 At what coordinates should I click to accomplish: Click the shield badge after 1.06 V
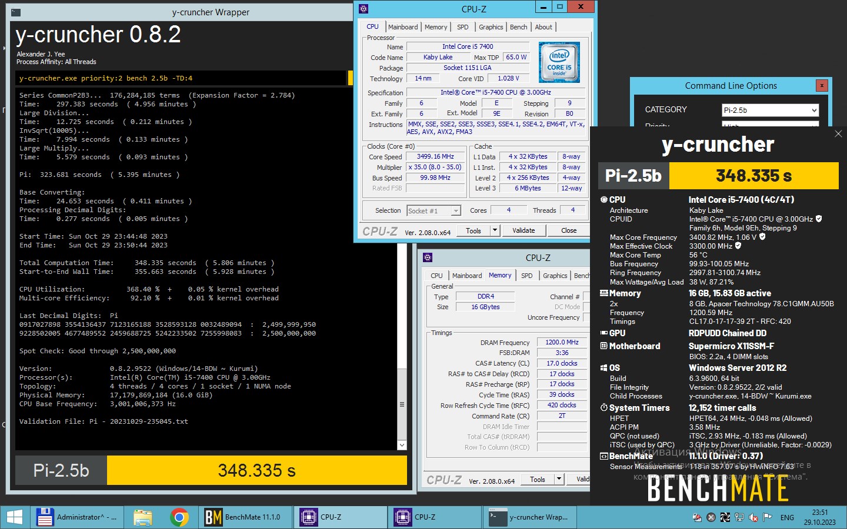click(762, 237)
